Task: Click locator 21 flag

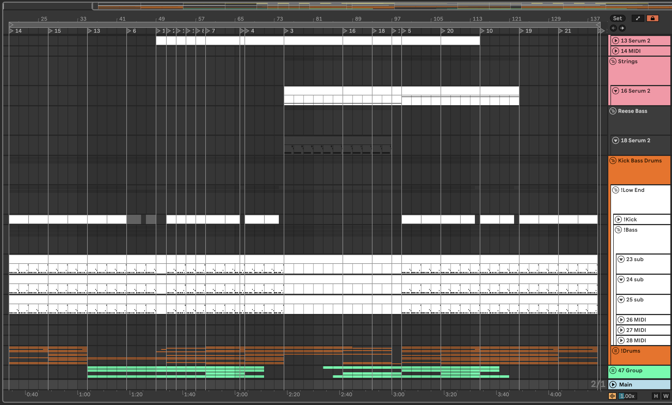Action: [x=561, y=31]
